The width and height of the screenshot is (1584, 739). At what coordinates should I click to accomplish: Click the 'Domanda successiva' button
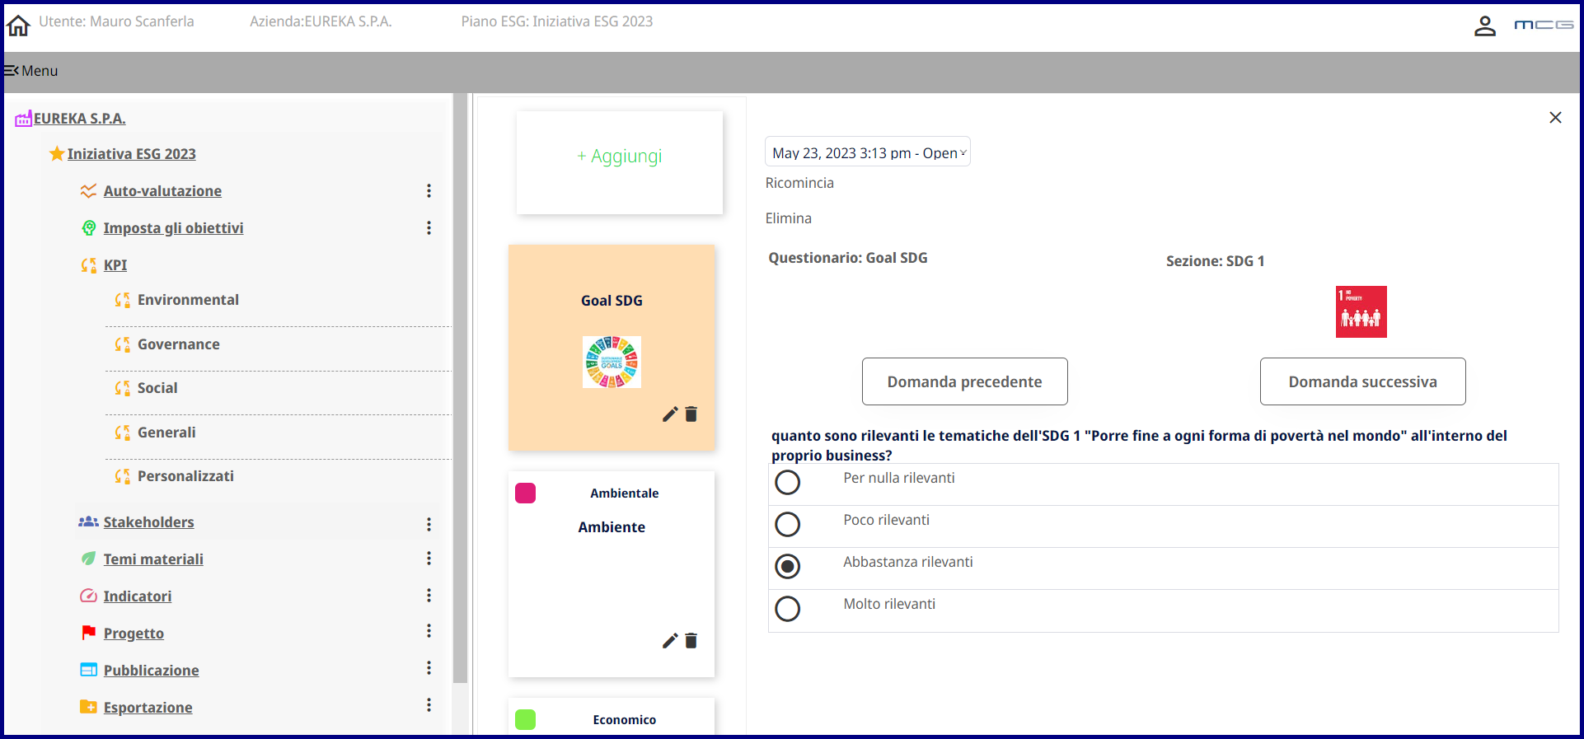pos(1362,381)
